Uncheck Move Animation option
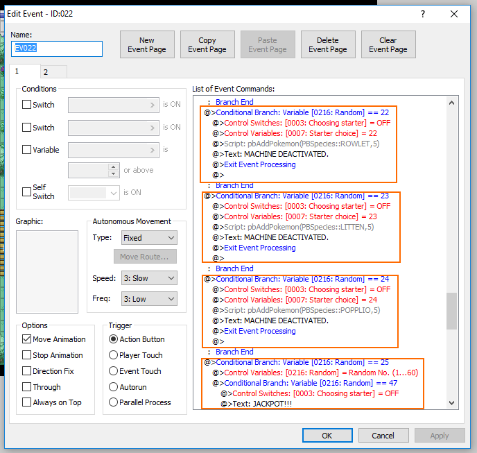The height and width of the screenshot is (453, 477). click(27, 339)
